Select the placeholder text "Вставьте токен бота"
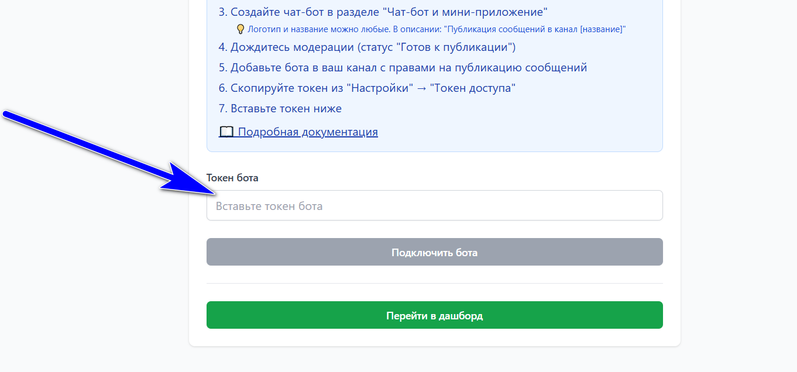This screenshot has width=797, height=372. [269, 205]
